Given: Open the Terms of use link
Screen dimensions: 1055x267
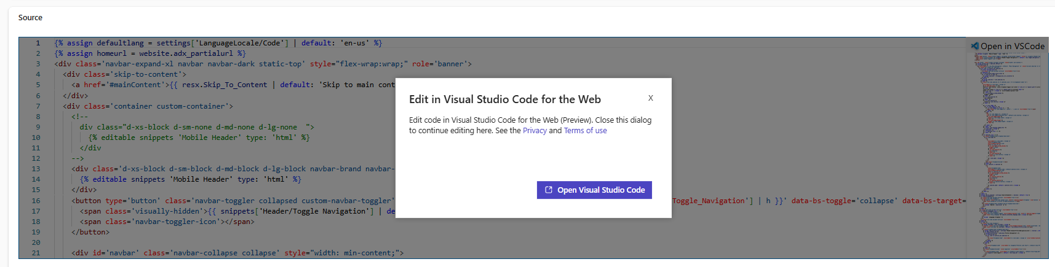Looking at the screenshot, I should click(x=585, y=131).
